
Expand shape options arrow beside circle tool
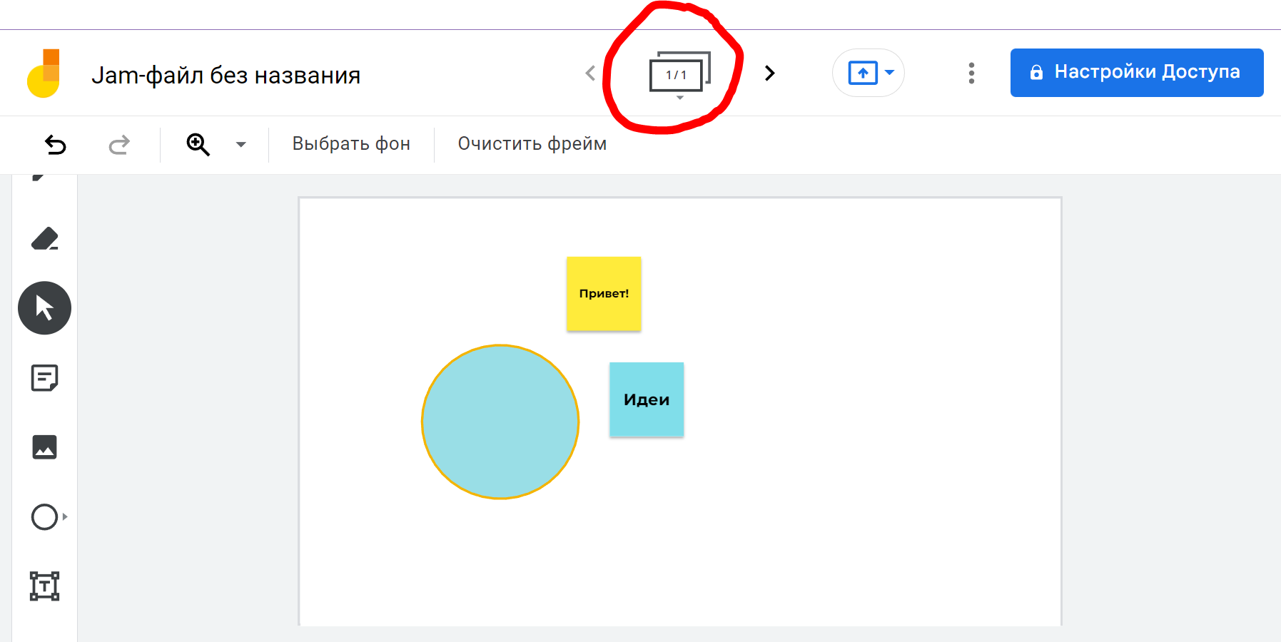point(65,516)
